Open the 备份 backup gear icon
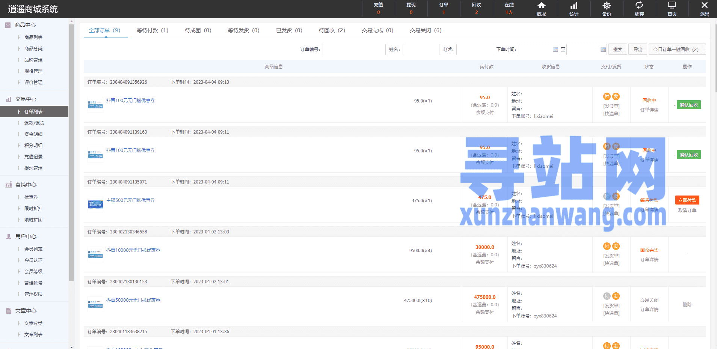 click(607, 6)
